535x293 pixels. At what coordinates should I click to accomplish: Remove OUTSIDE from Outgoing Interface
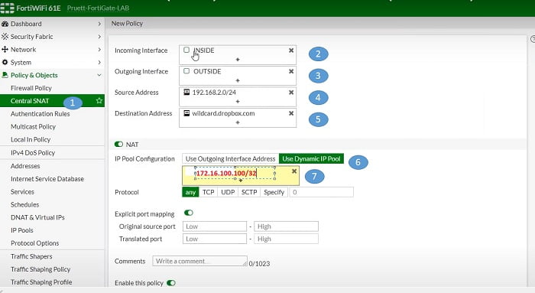pos(291,71)
